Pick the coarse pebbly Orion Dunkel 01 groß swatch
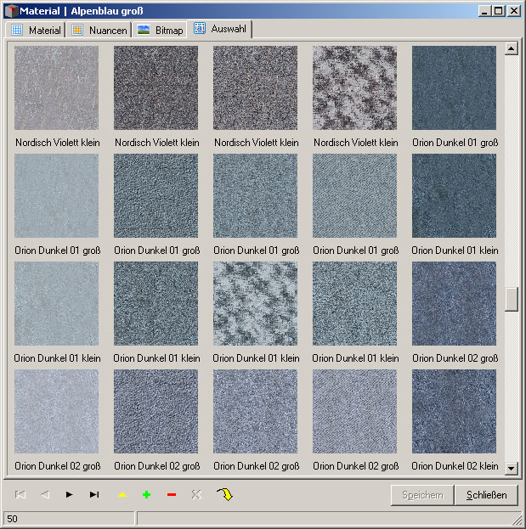Viewport: 526px width, 529px height. click(156, 195)
